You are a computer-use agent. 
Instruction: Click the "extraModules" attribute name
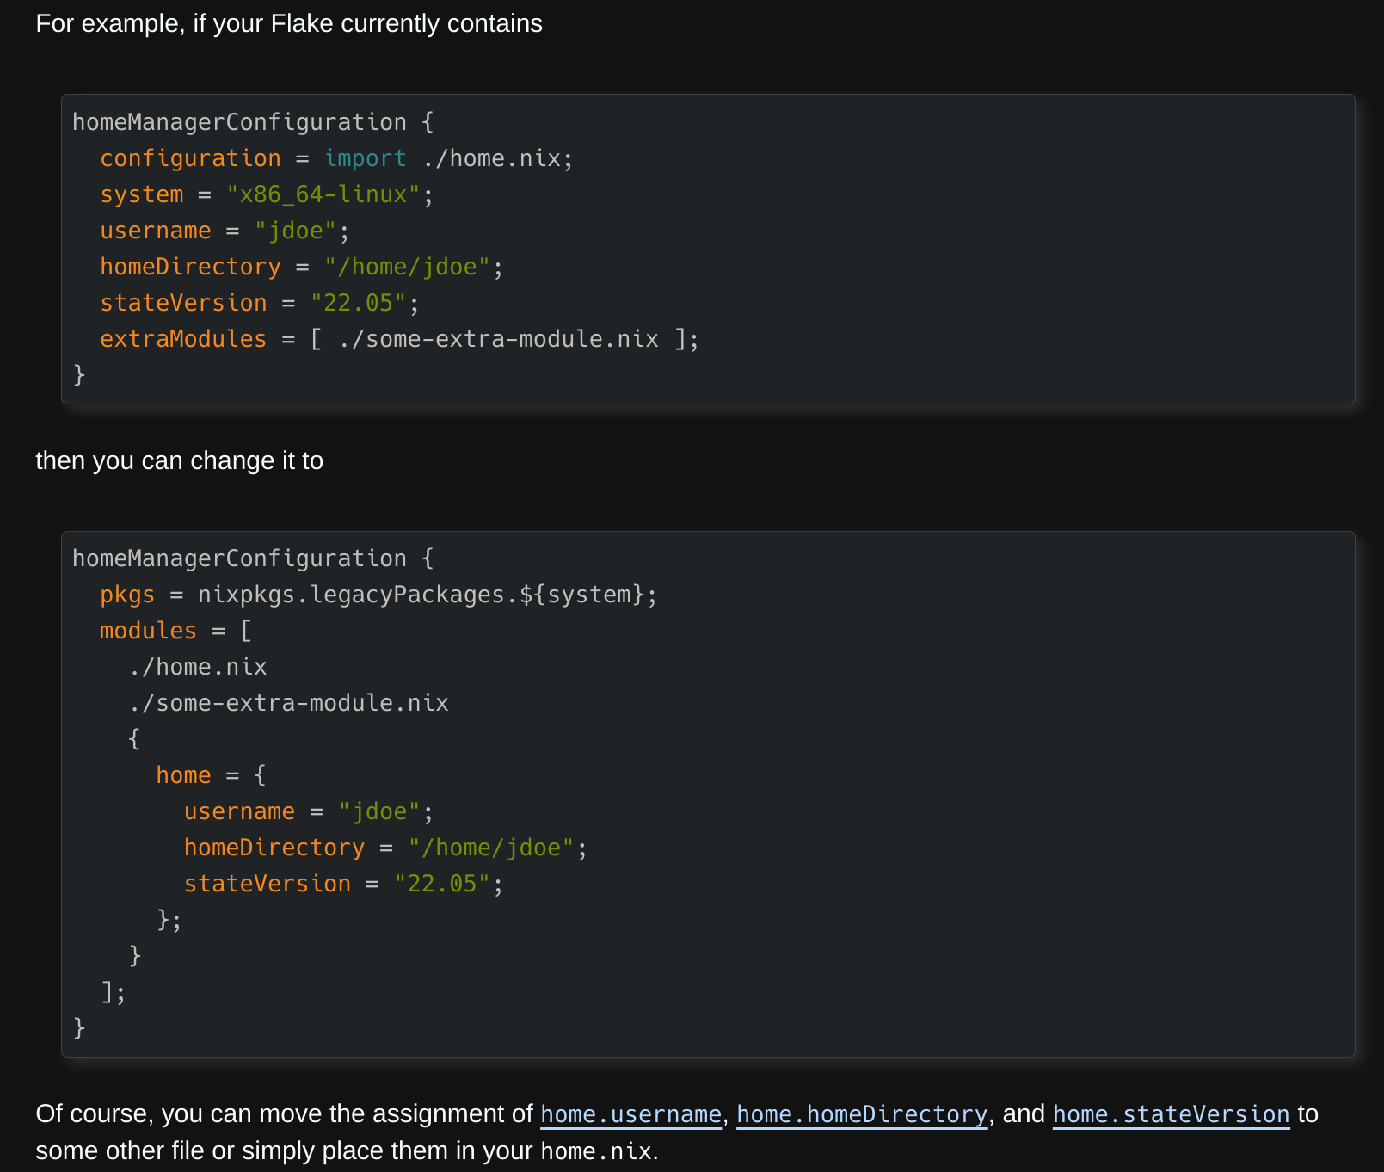[183, 339]
